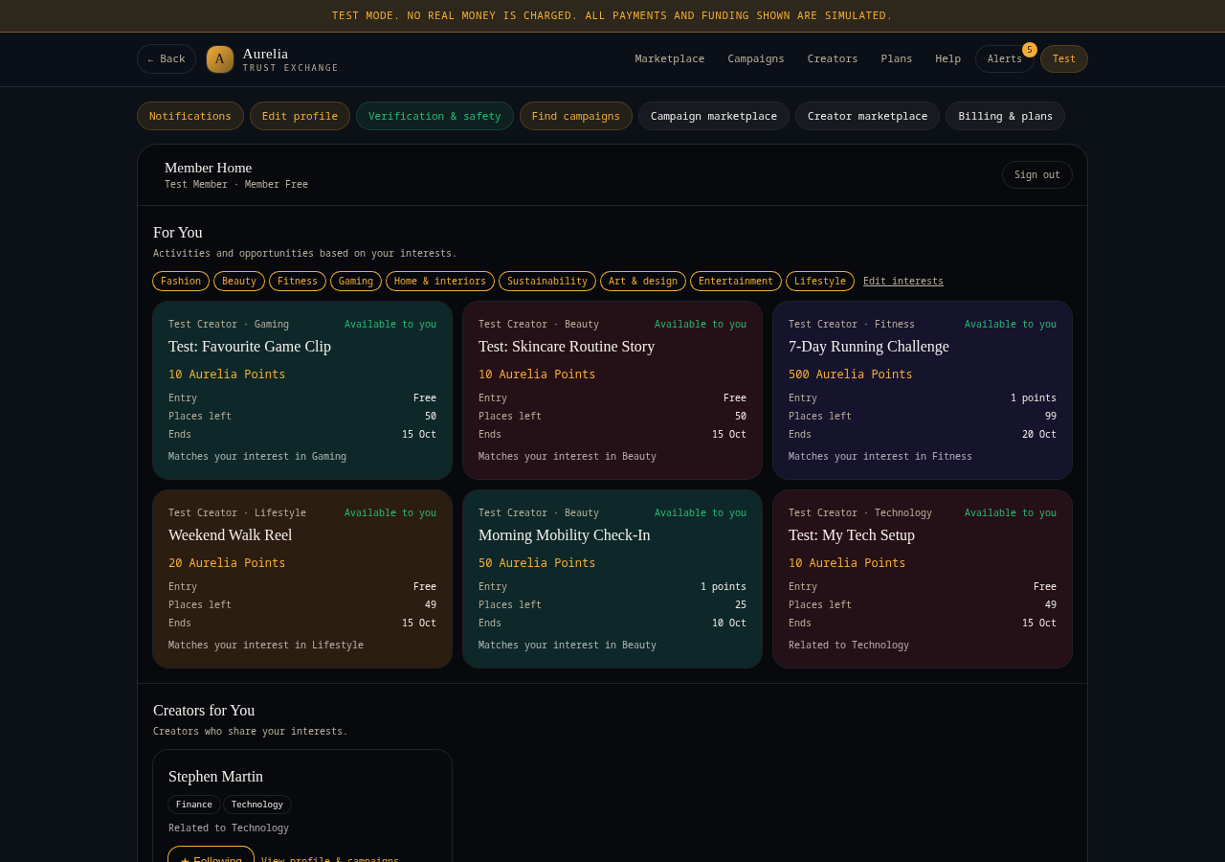Select the Art & design interest chip
Viewport: 1225px width, 862px height.
coord(643,281)
